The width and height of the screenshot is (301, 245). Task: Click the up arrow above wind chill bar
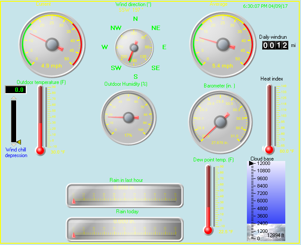click(x=14, y=98)
